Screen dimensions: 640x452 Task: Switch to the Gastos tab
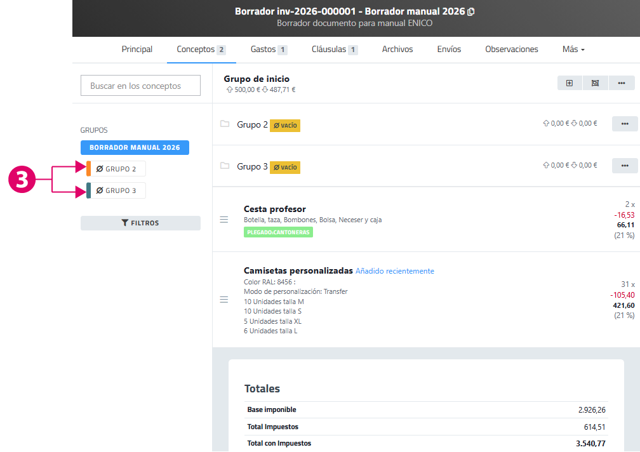click(269, 50)
